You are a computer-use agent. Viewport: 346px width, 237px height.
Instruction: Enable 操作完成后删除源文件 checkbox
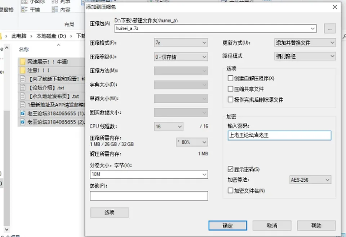coord(230,100)
